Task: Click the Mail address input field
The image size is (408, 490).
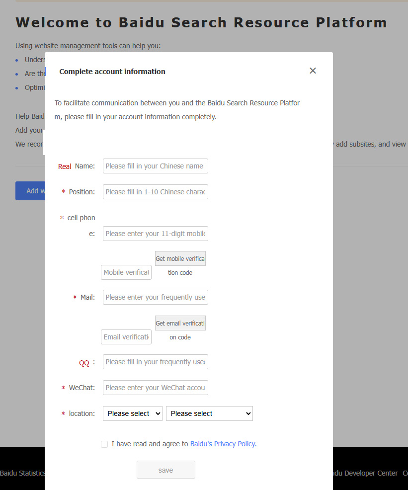Action: (155, 297)
